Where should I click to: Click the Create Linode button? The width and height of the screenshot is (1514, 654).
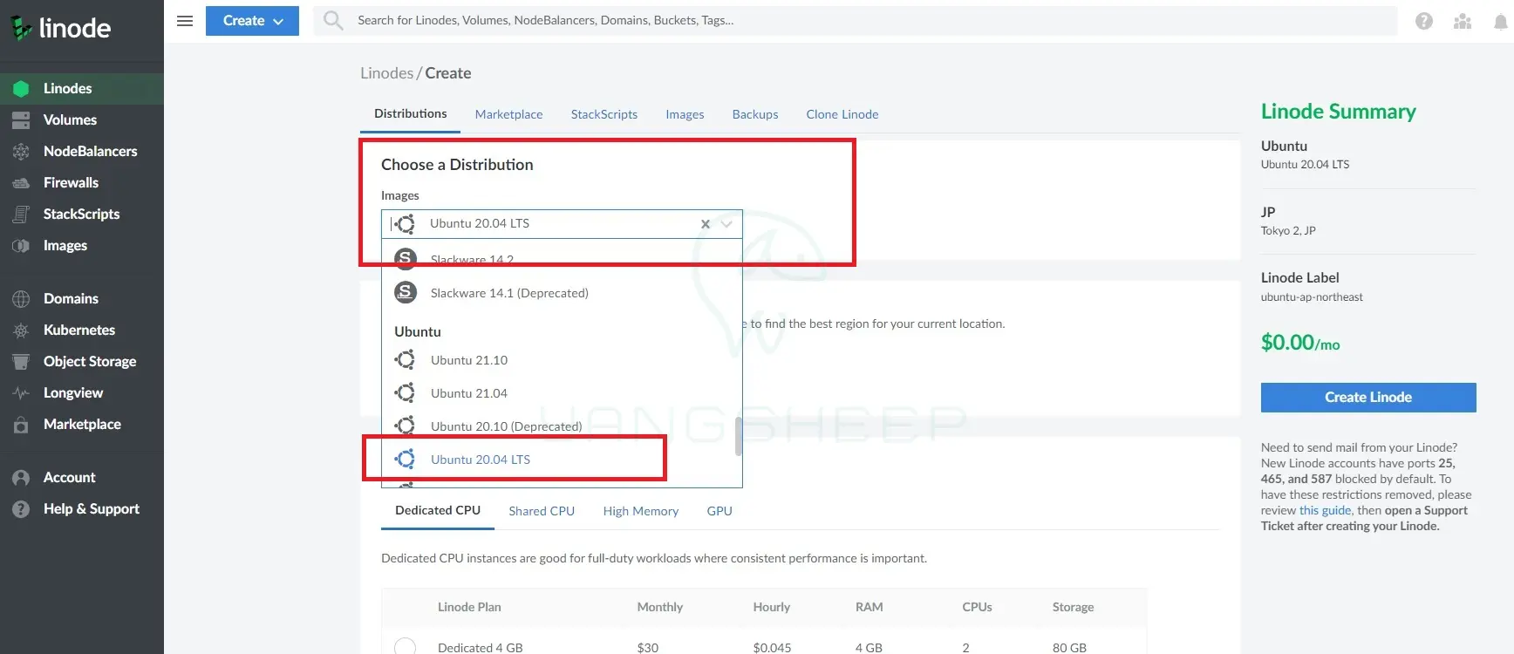1368,398
